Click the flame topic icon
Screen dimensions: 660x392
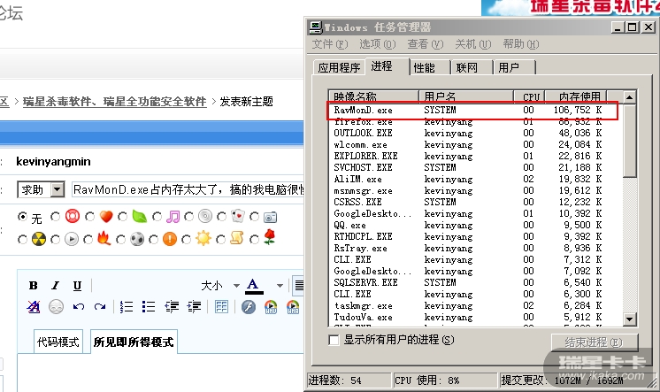pos(104,239)
